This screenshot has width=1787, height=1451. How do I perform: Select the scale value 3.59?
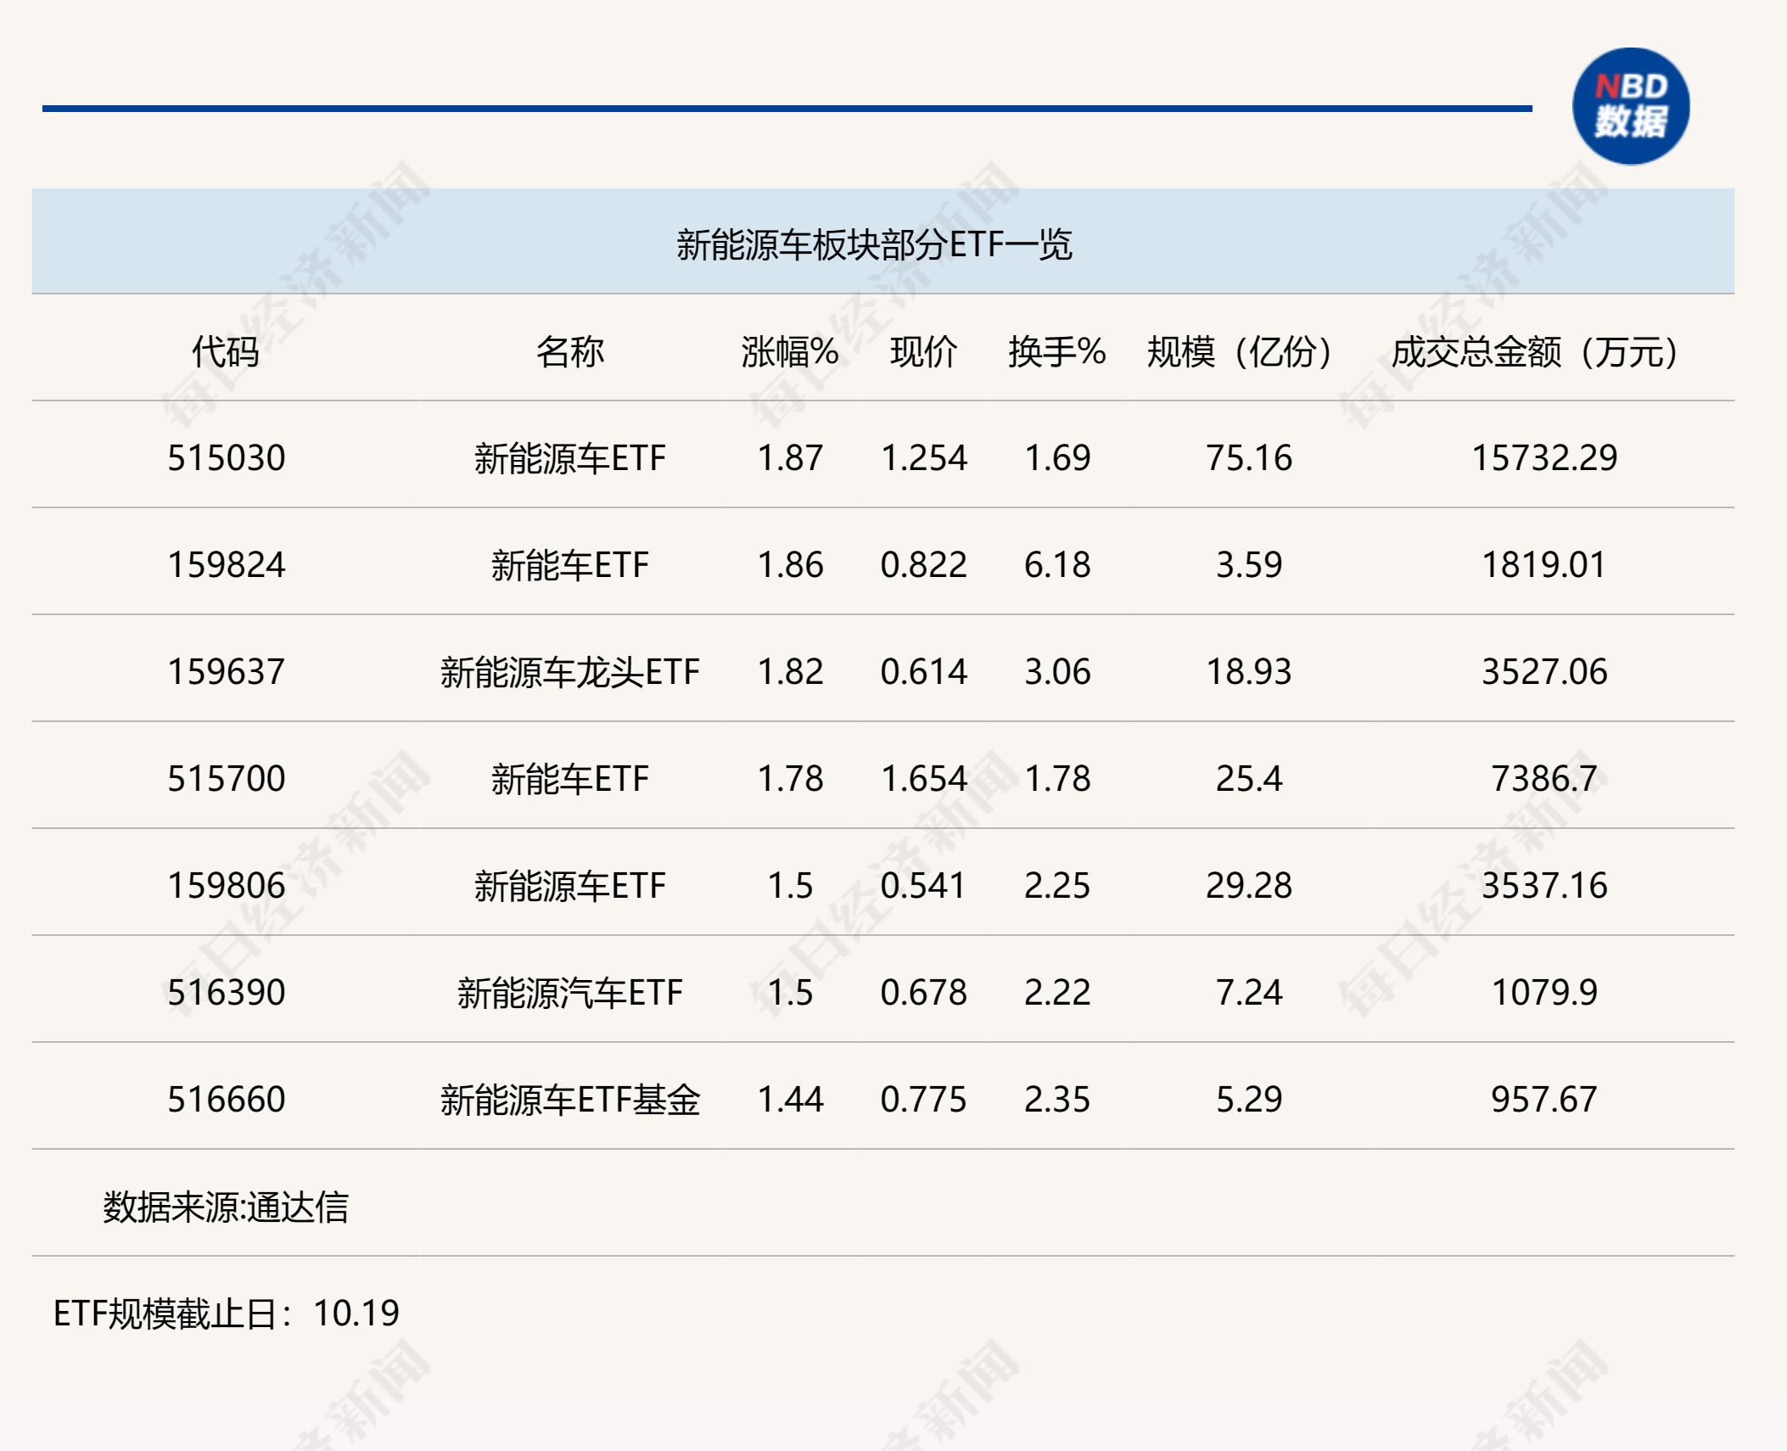point(1249,565)
